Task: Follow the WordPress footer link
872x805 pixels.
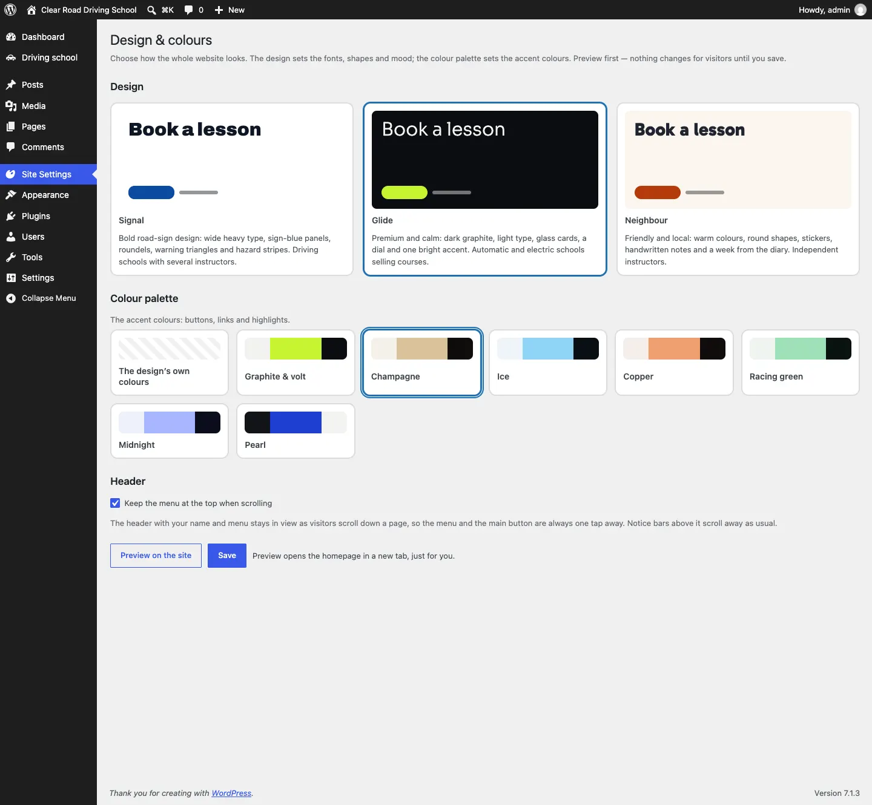Action: 231,793
